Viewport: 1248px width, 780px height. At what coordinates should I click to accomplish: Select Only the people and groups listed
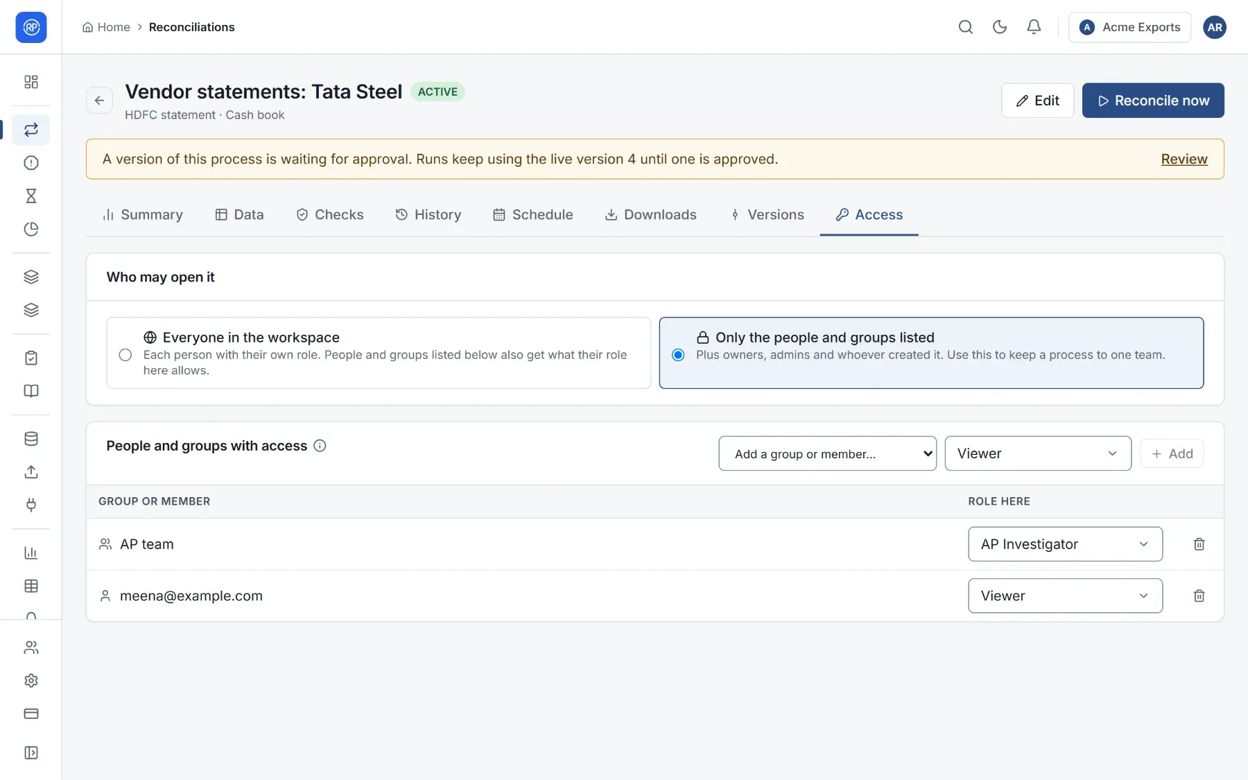click(x=931, y=353)
